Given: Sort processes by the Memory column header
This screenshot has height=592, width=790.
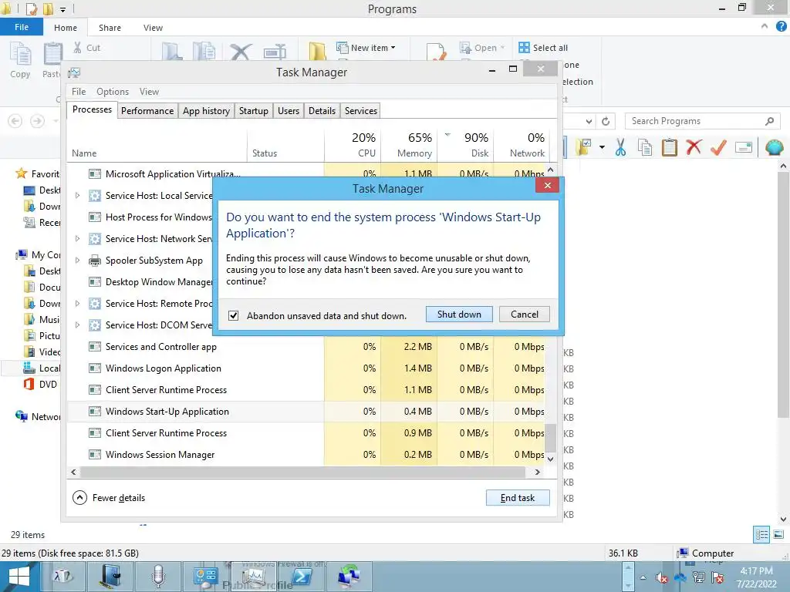Looking at the screenshot, I should (x=409, y=145).
